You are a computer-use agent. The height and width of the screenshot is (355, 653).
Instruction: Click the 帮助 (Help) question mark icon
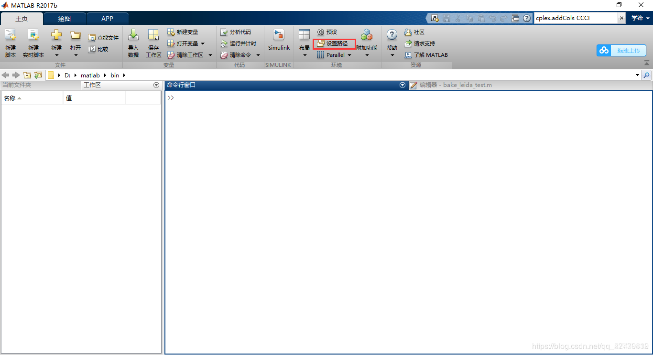[392, 35]
